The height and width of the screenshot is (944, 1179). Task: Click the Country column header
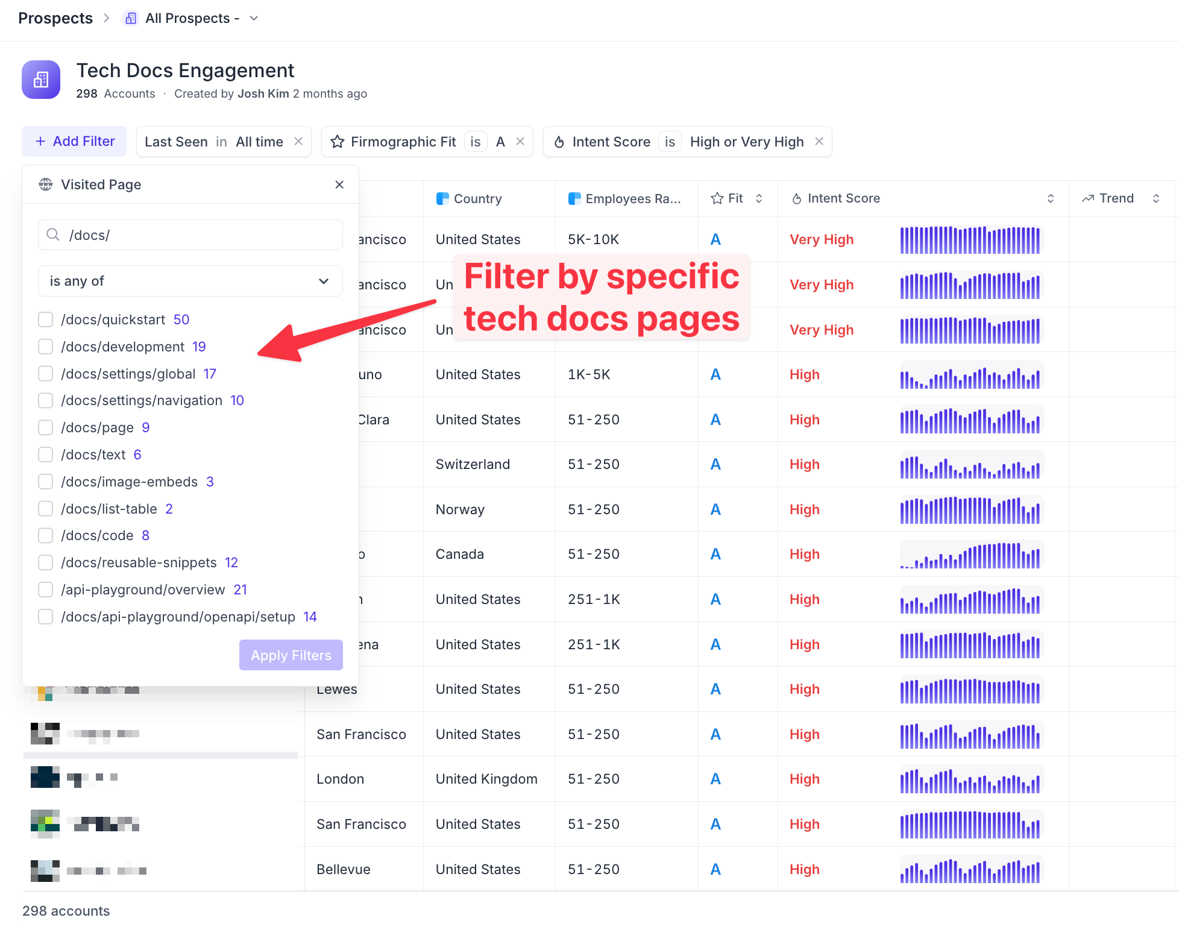coord(477,198)
